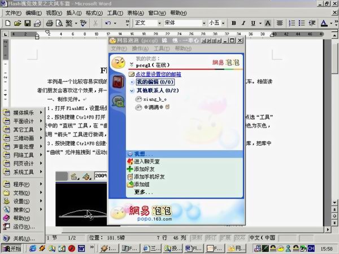This screenshot has height=254, width=339.
Task: Select the xiang_b_o contact
Action: pyautogui.click(x=154, y=99)
